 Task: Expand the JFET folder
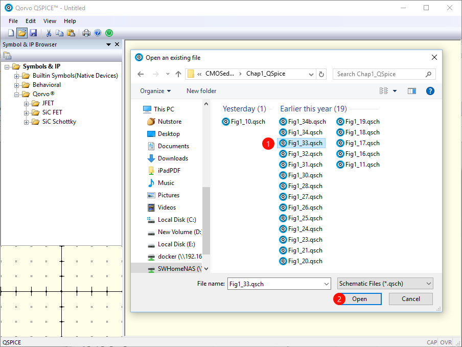(x=26, y=104)
